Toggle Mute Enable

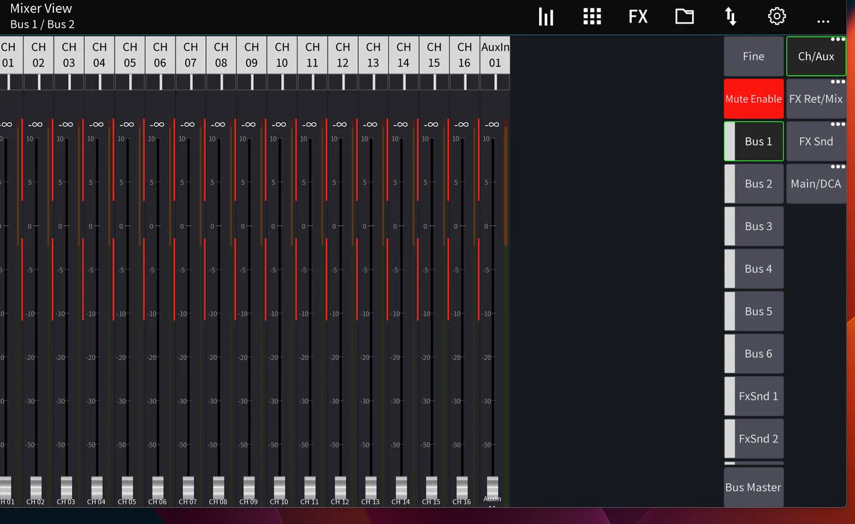coord(753,99)
